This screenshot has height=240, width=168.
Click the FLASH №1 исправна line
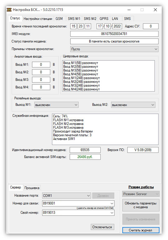[68, 120]
